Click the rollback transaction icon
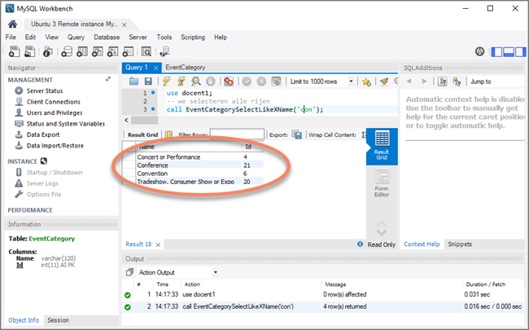The width and height of the screenshot is (529, 330). pyautogui.click(x=261, y=81)
